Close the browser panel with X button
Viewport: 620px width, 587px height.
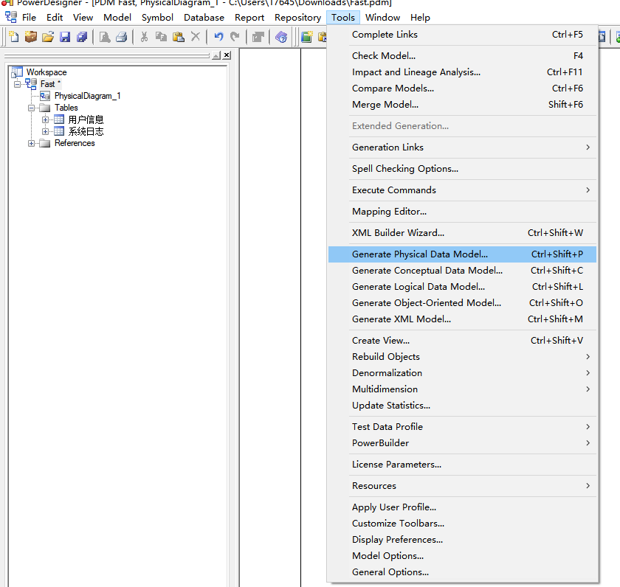227,55
